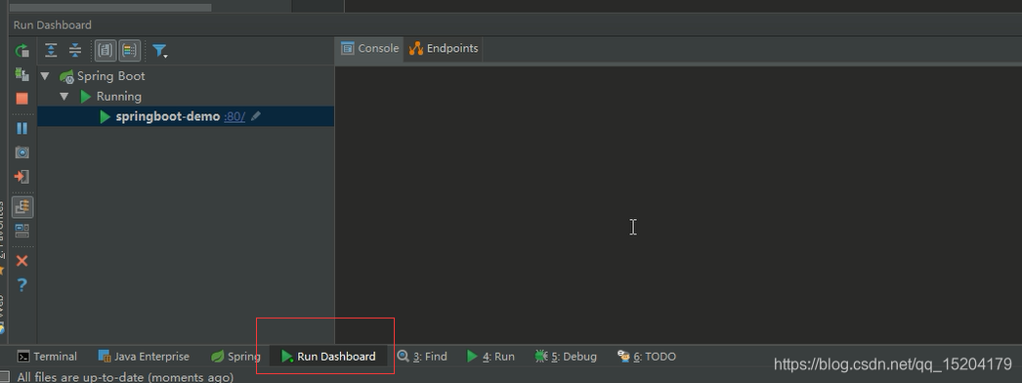Open the Spring tool window
This screenshot has height=383, width=1022.
coord(235,357)
